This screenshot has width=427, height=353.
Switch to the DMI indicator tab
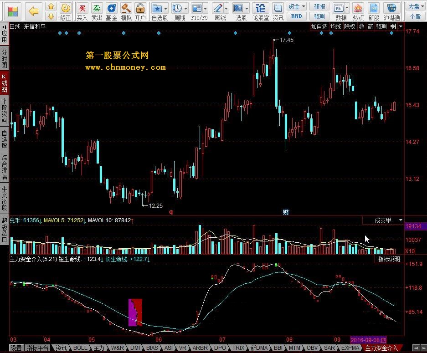tap(135, 348)
